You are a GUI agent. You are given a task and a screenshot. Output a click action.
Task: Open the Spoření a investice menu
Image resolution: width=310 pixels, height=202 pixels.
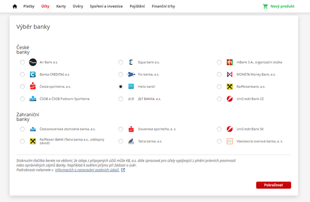106,6
